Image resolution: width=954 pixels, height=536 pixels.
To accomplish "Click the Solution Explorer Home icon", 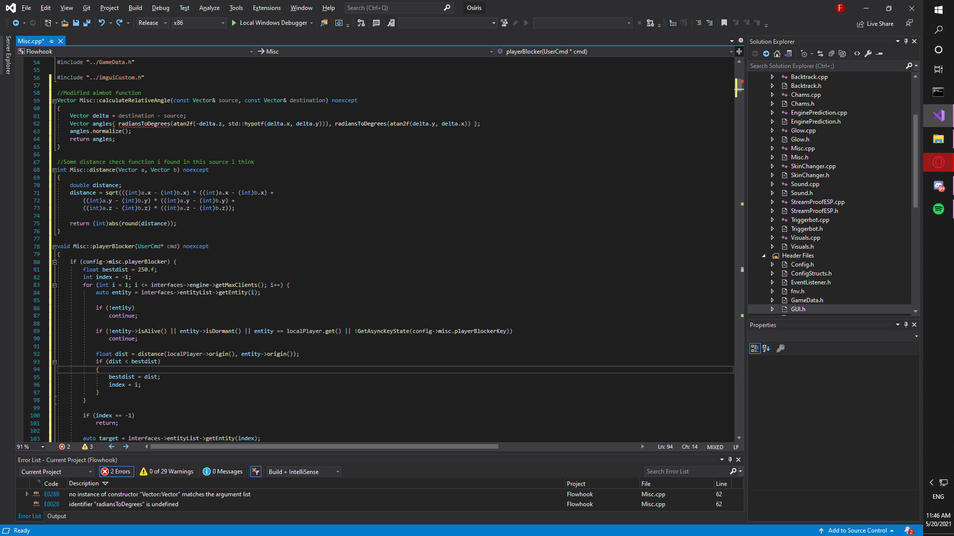I will pos(777,54).
